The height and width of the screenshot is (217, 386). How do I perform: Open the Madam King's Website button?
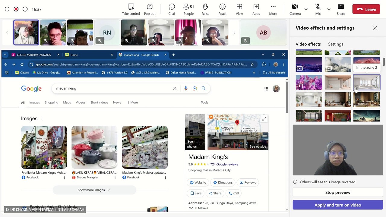click(198, 182)
